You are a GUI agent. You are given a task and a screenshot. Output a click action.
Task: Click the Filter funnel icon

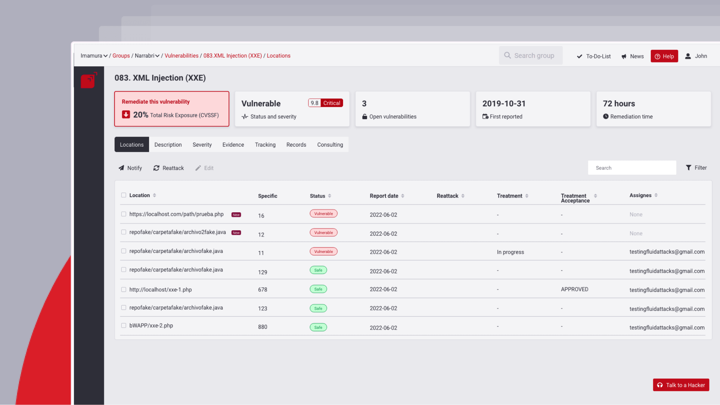688,168
